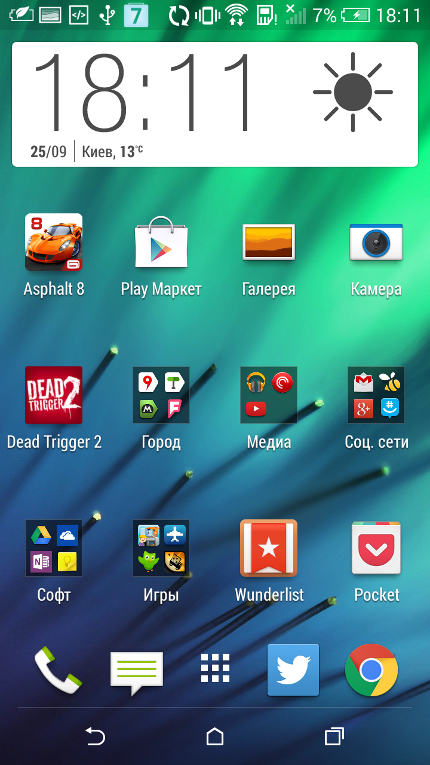This screenshot has height=765, width=430.
Task: Launch the Asphalt 8 game
Action: 54,243
